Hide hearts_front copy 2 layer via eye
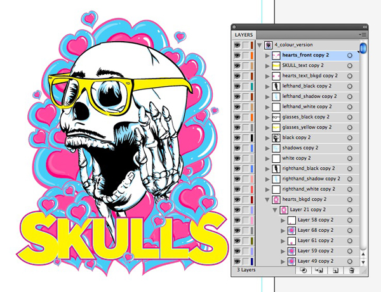Viewport: 381px width, 292px height. (237, 55)
